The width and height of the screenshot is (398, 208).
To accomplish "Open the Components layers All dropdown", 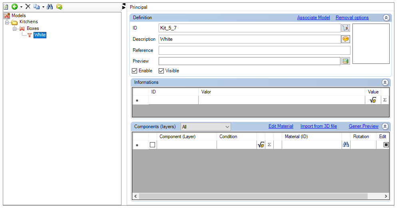I will pyautogui.click(x=206, y=127).
